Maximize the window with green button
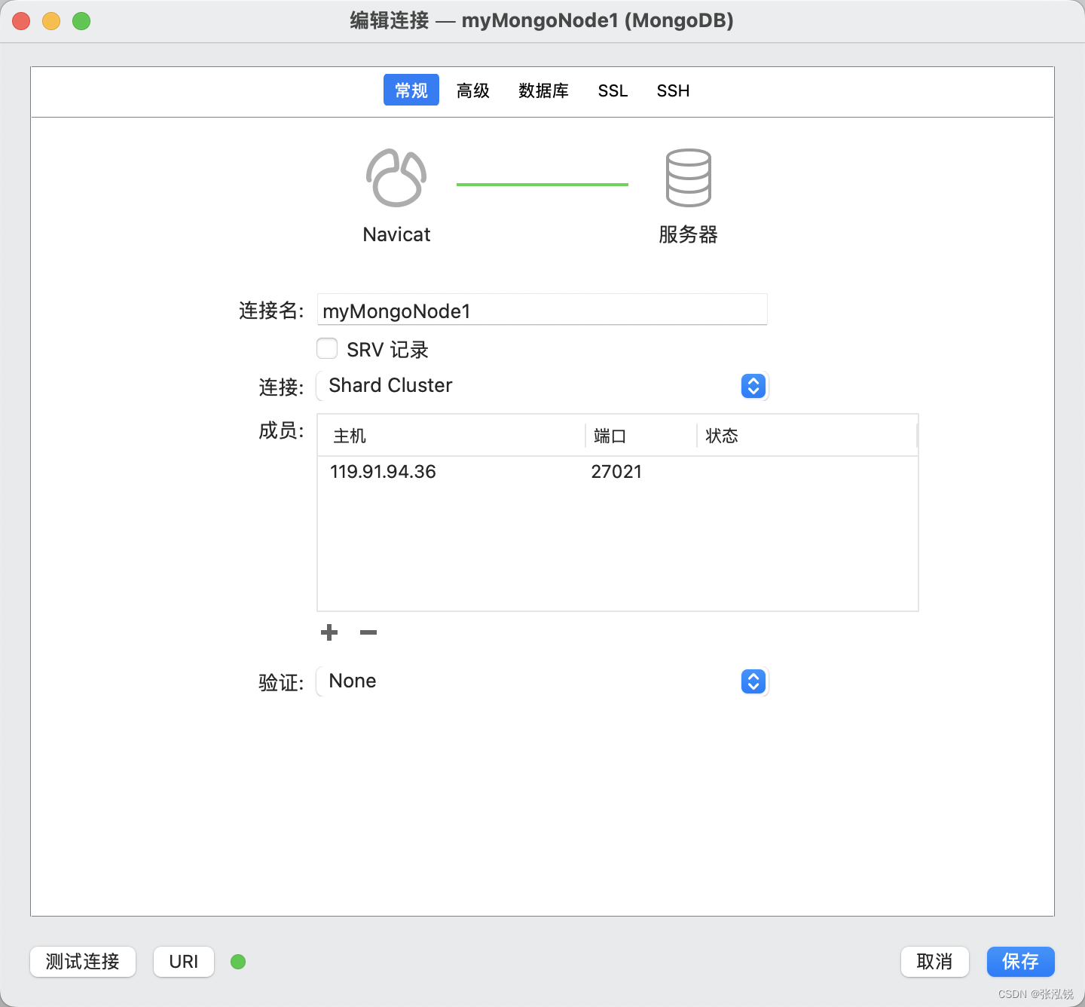 click(x=81, y=21)
